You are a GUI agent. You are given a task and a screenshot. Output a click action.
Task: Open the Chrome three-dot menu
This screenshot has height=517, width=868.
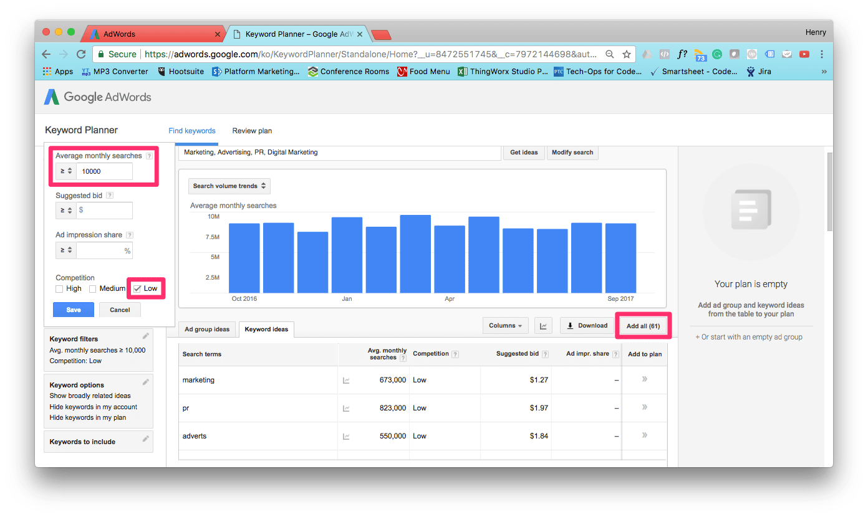[822, 54]
